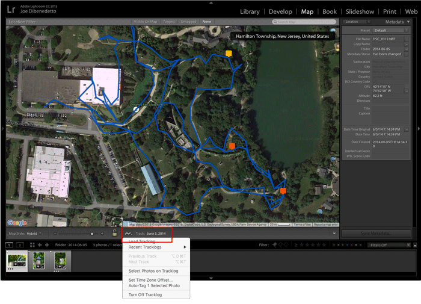Switch to the Book module

tap(330, 11)
